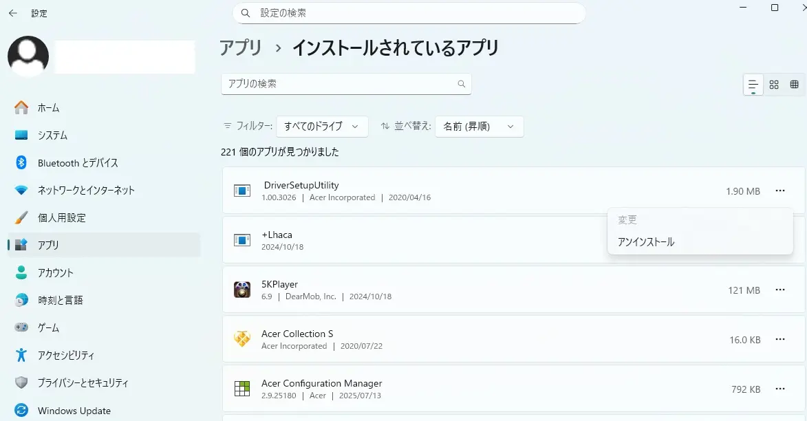
Task: Click the 5KPlayer app name
Action: 279,284
